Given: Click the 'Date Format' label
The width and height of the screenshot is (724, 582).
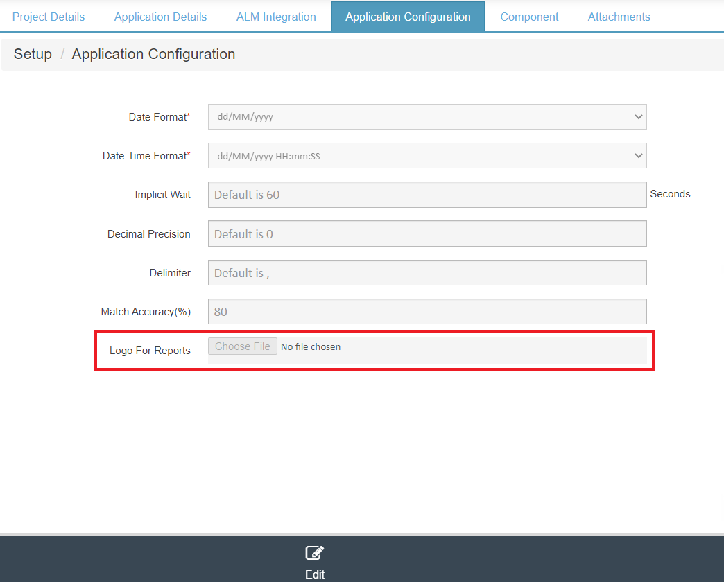Looking at the screenshot, I should tap(160, 117).
